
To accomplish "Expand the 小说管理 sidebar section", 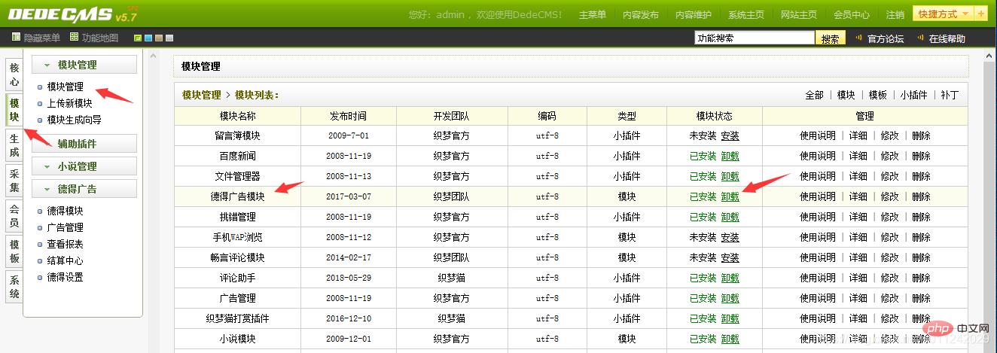I will point(84,166).
